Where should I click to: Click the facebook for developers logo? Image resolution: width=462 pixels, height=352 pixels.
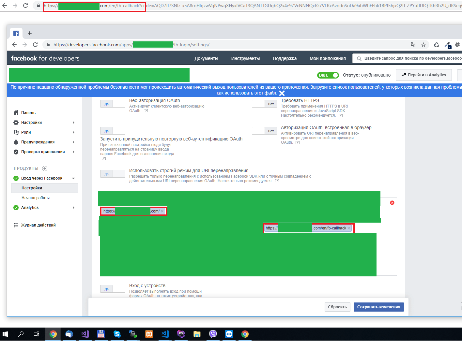(x=45, y=58)
